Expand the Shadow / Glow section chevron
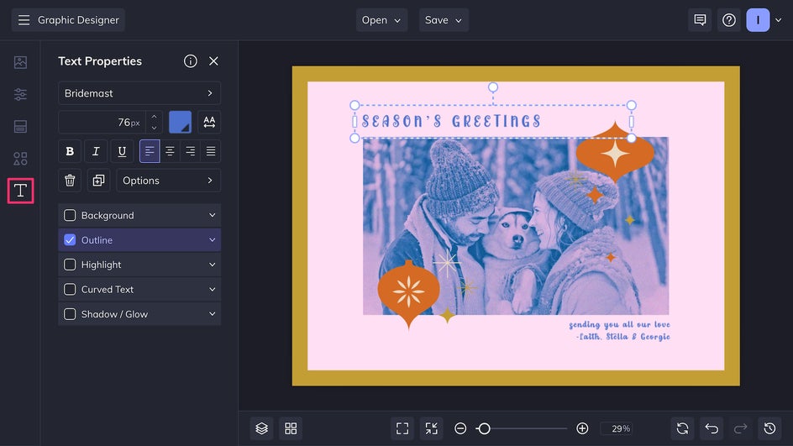The height and width of the screenshot is (446, 793). click(212, 314)
